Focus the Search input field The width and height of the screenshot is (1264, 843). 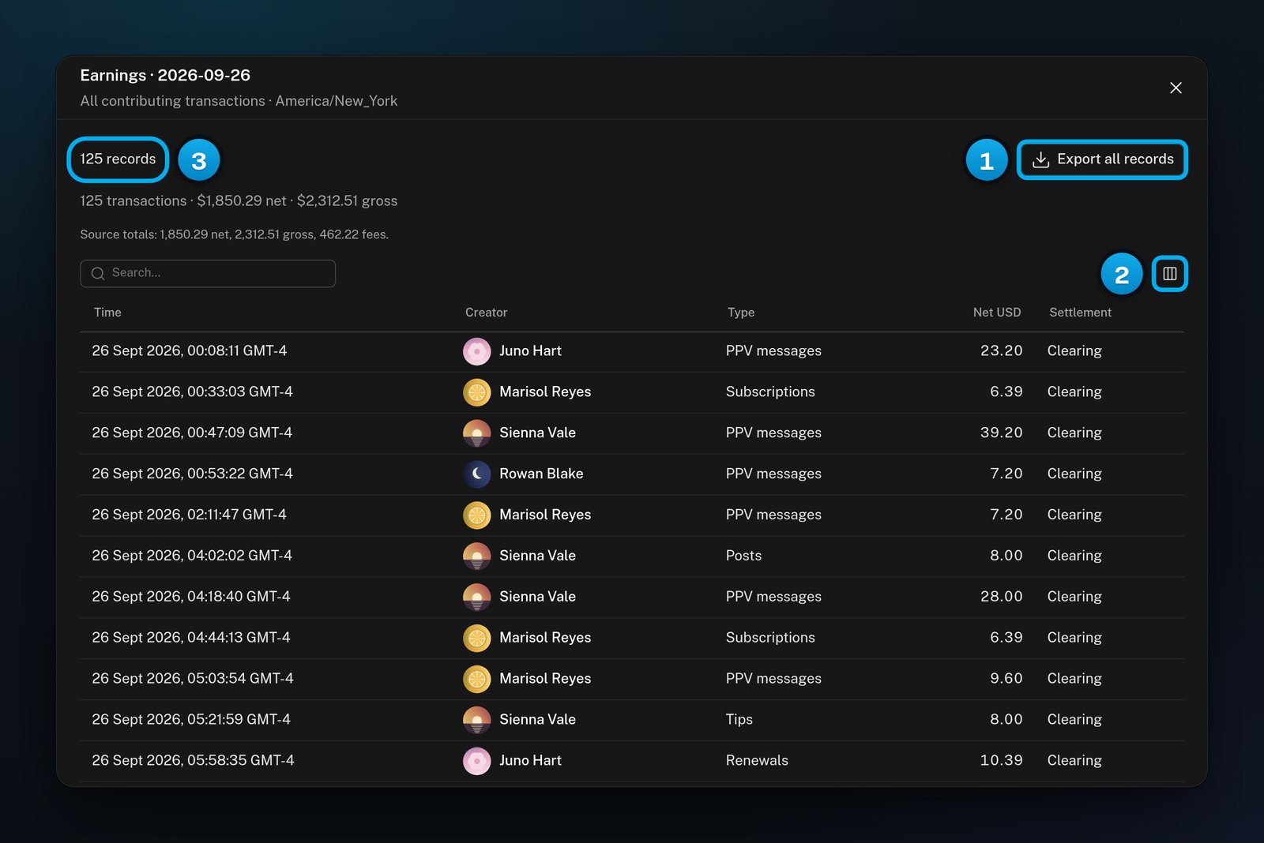208,273
